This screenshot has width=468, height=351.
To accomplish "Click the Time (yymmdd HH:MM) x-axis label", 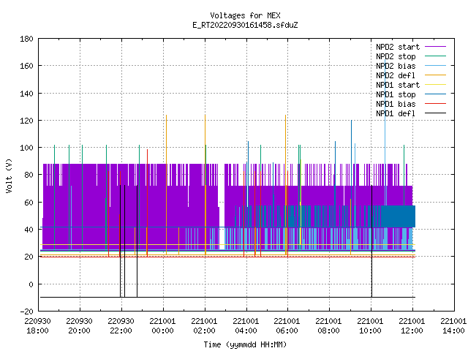I will coord(245,344).
